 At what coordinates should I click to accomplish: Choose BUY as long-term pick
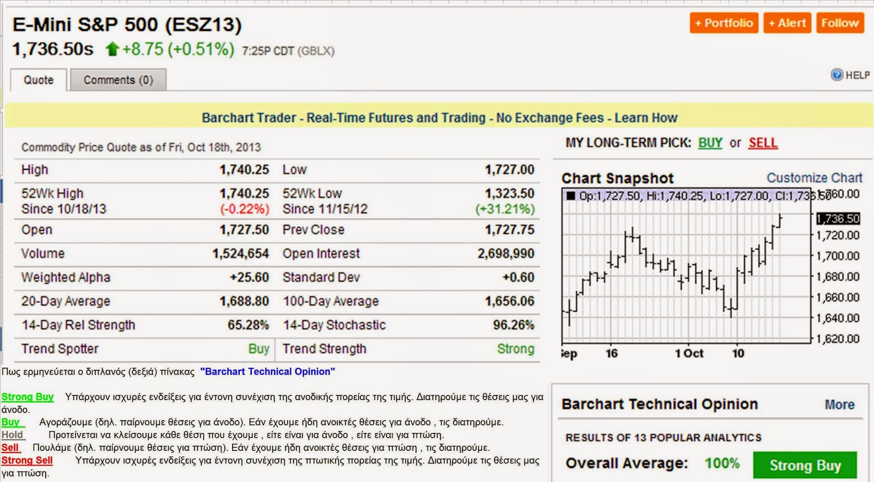pos(710,142)
